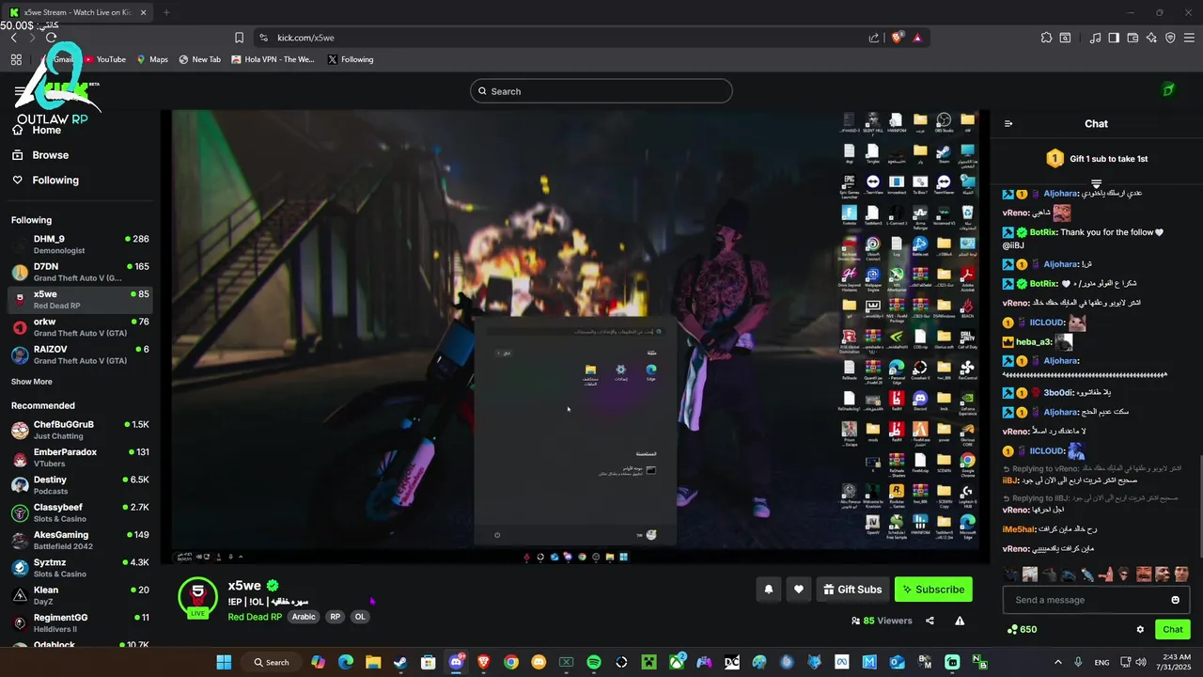Open ChefBuGGruB recommended channel
Screen dimensions: 1203x677
(x=80, y=431)
